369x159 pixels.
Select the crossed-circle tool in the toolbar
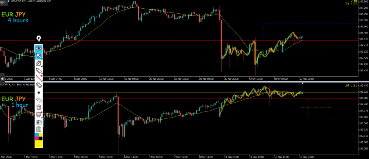coord(39,63)
